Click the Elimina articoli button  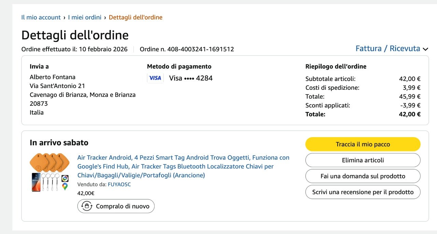tap(363, 160)
